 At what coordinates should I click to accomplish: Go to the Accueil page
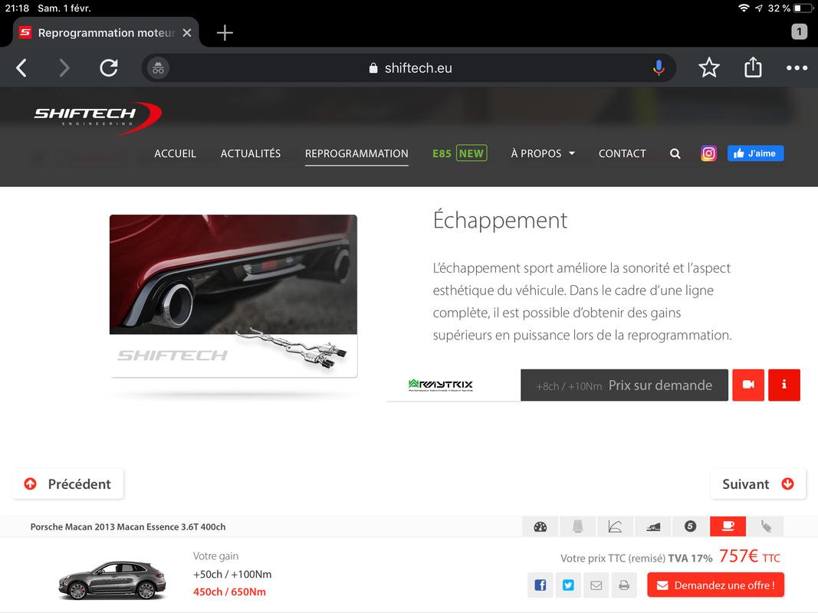[175, 154]
